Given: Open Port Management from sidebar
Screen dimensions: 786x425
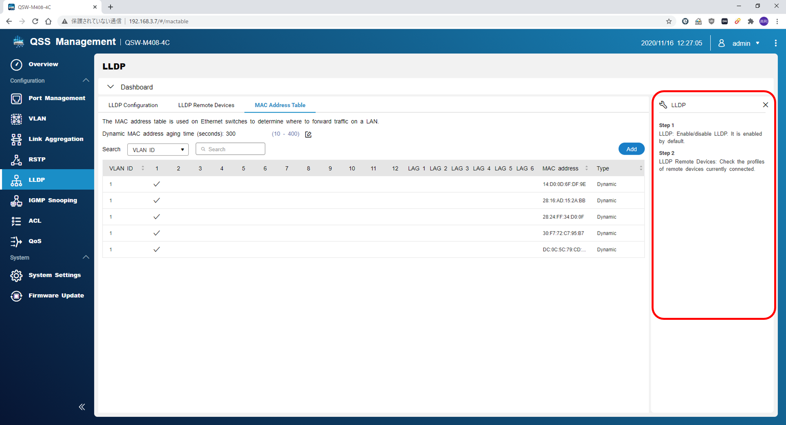Looking at the screenshot, I should point(56,98).
